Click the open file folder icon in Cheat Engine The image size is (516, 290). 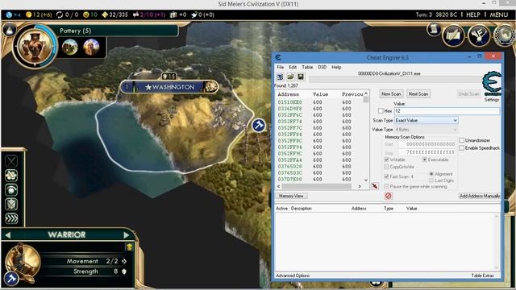290,77
